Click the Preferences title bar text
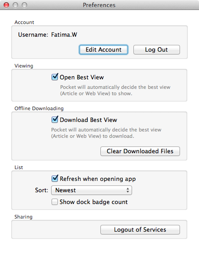The height and width of the screenshot is (253, 199). (99, 5)
